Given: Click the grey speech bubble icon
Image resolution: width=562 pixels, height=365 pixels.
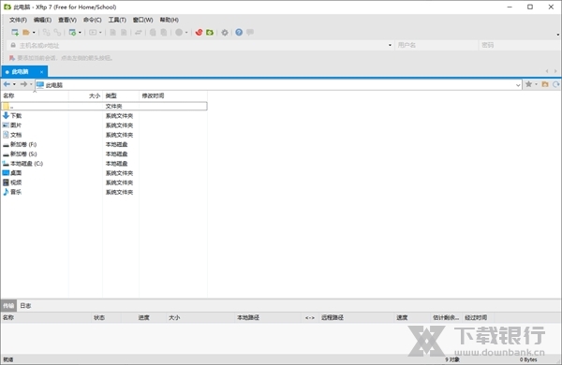Looking at the screenshot, I should tap(250, 32).
